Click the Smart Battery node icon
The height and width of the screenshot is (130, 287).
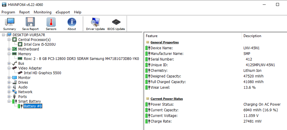(14, 101)
